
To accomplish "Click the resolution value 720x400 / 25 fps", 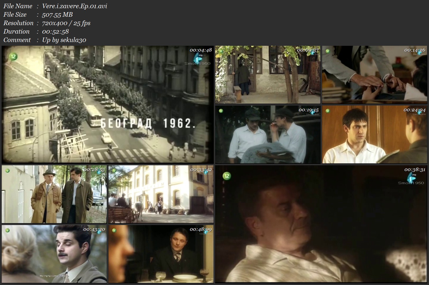I will pyautogui.click(x=66, y=23).
